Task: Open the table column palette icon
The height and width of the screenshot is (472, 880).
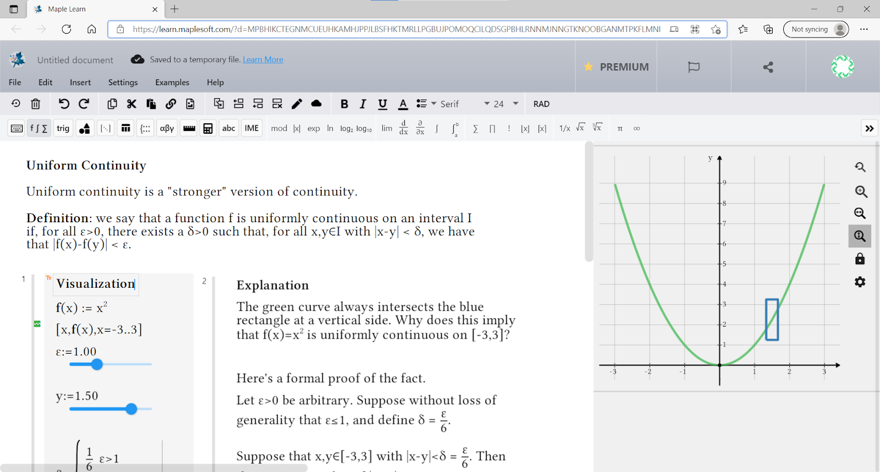Action: coord(126,128)
